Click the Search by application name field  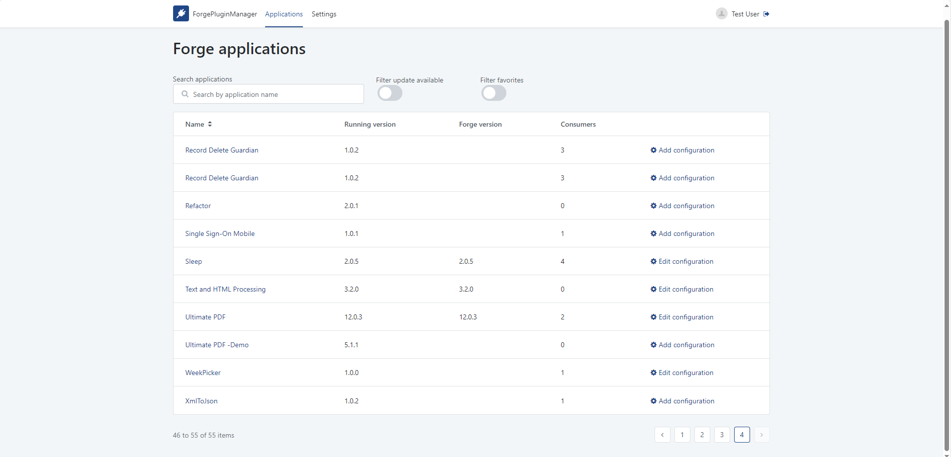point(269,94)
